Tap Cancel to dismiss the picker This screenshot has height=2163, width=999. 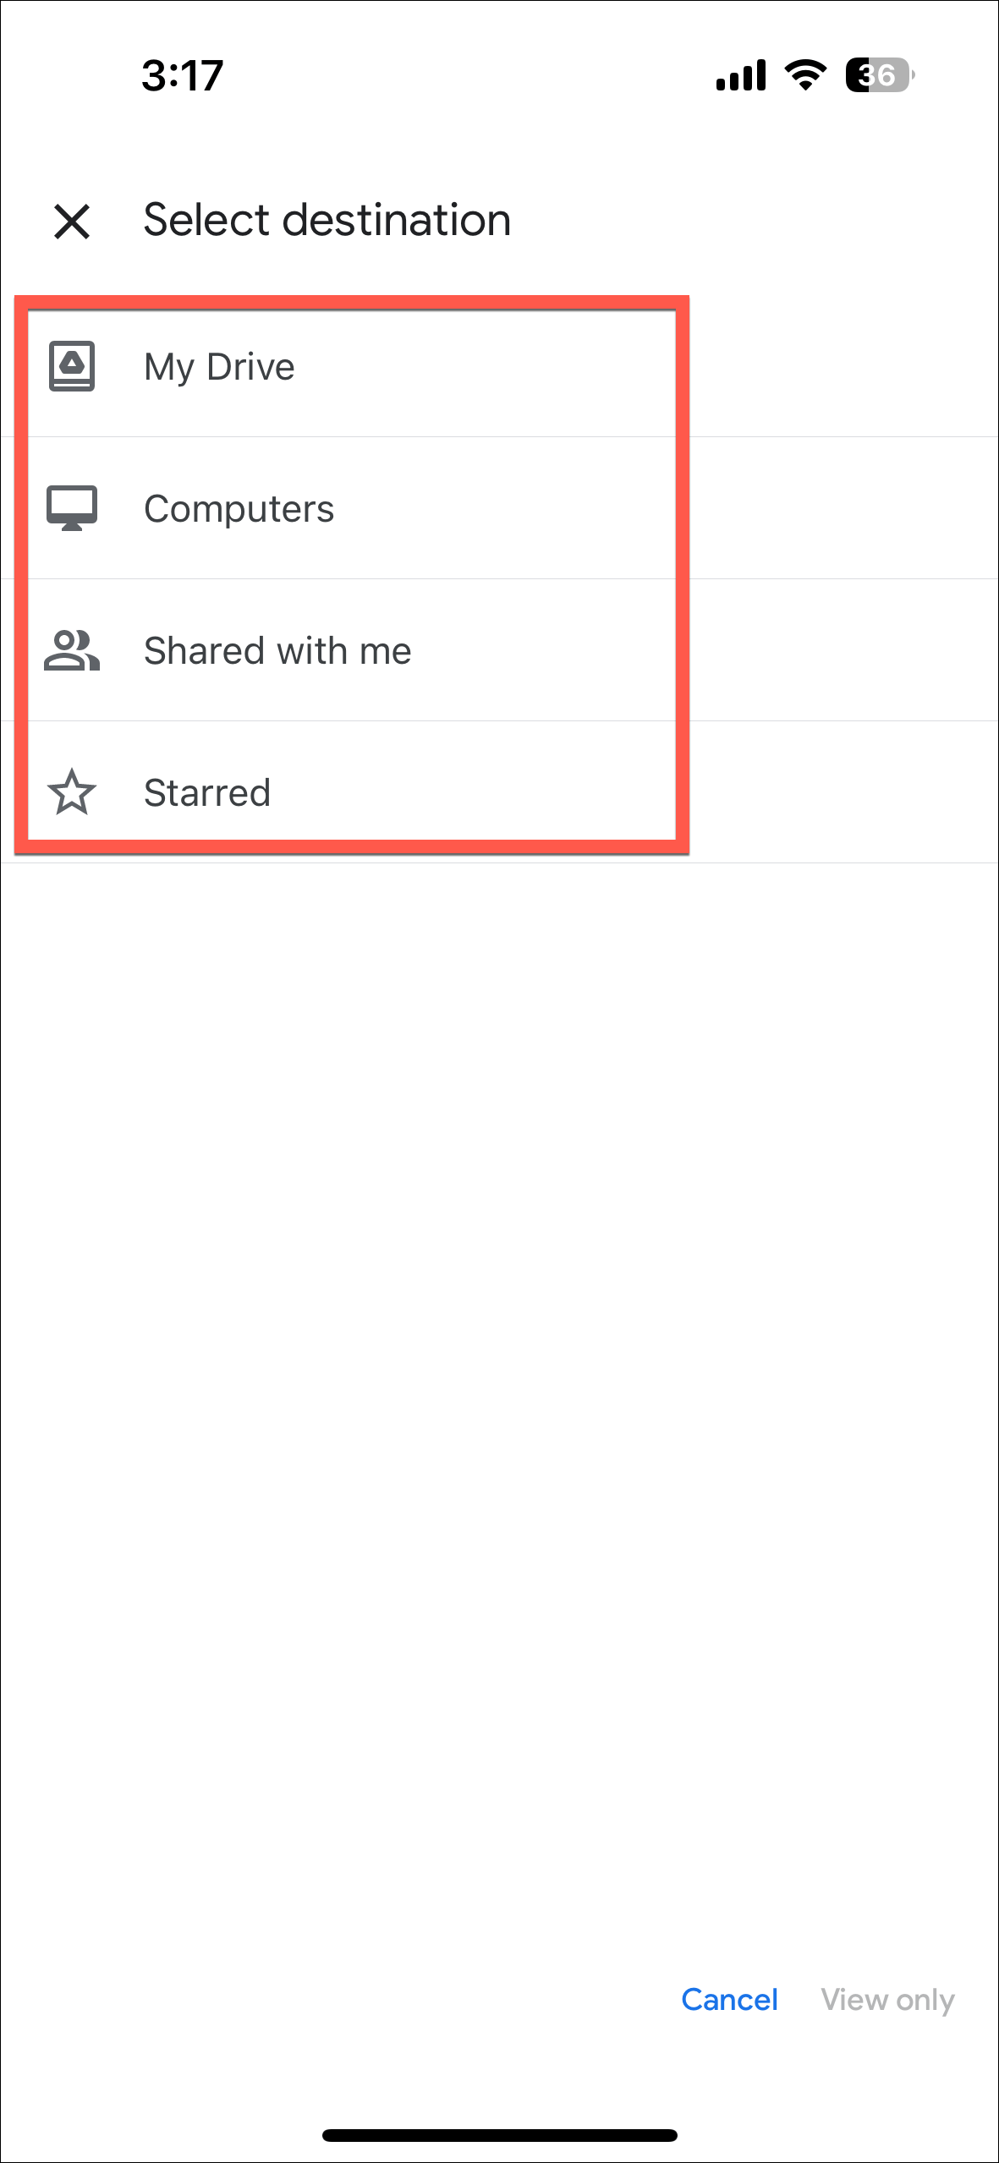click(x=730, y=1999)
